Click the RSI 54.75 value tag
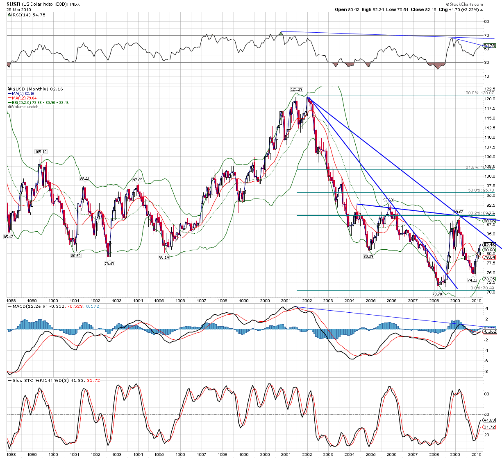 click(x=489, y=45)
